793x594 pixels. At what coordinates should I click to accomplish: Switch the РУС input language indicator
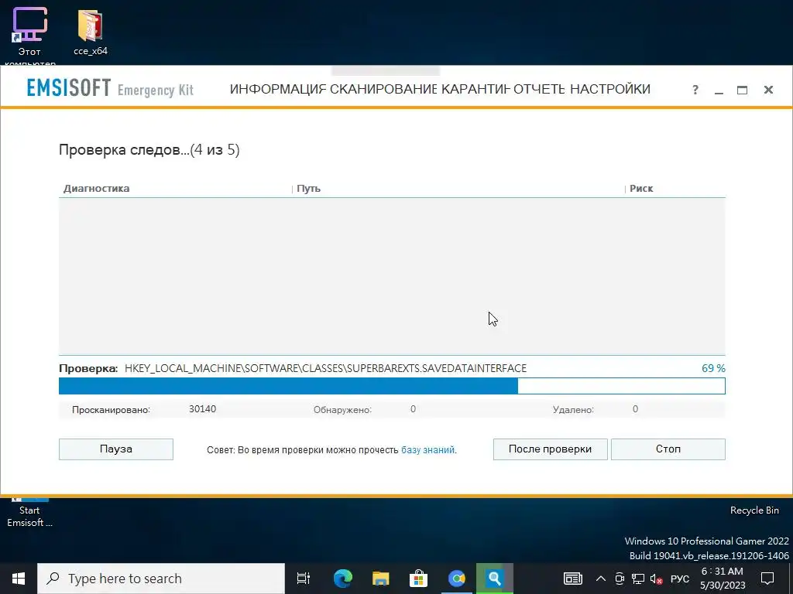[x=680, y=579]
